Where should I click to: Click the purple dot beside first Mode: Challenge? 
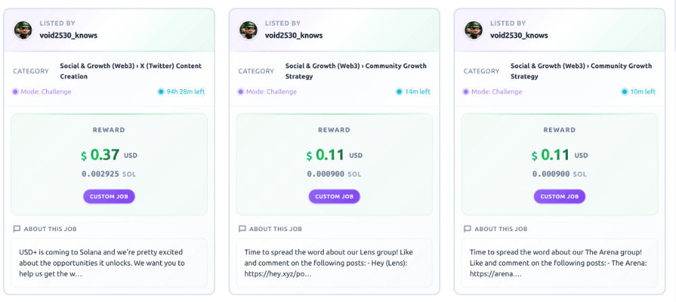(x=15, y=92)
